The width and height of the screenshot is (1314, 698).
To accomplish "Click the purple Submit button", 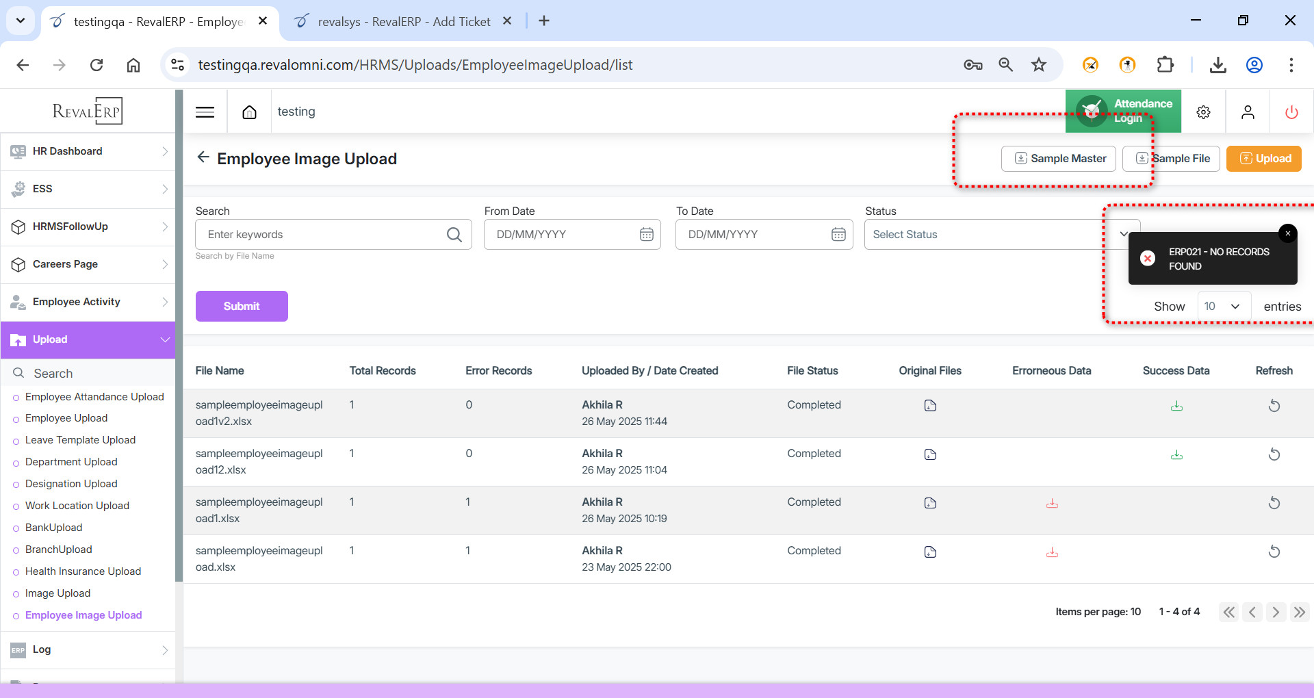I will pos(242,307).
